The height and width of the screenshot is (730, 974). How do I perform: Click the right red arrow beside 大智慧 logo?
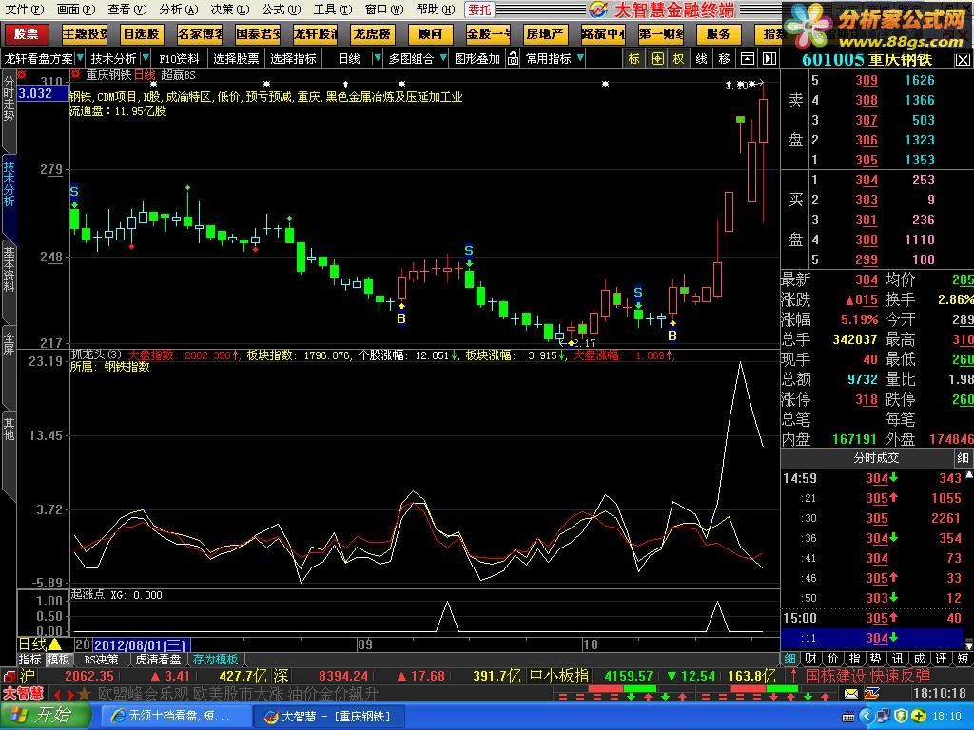click(x=70, y=694)
